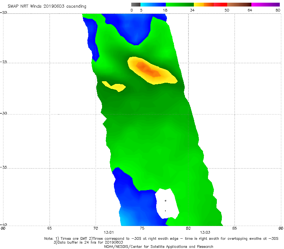Click the 'NOAA/NESDIS/Center for Satellite Applications' credit
Viewport: 284px width, 249px height.
click(159, 247)
